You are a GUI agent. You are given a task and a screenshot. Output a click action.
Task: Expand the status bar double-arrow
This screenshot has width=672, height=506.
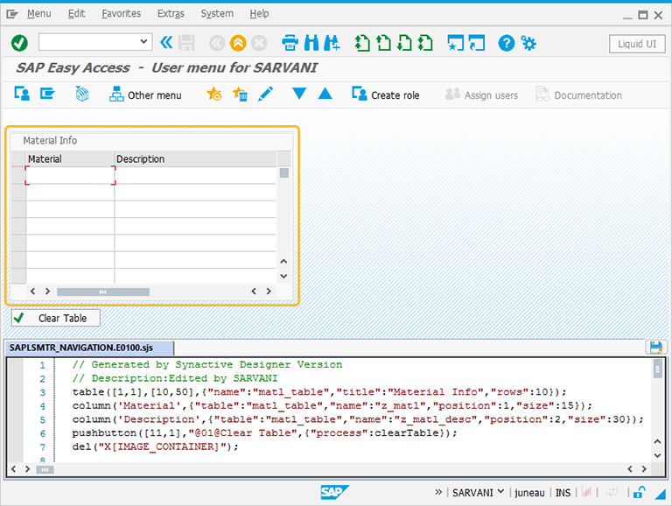tap(438, 492)
